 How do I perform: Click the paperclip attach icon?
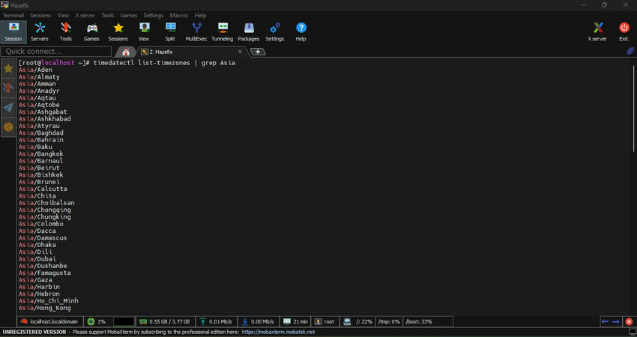(x=630, y=51)
